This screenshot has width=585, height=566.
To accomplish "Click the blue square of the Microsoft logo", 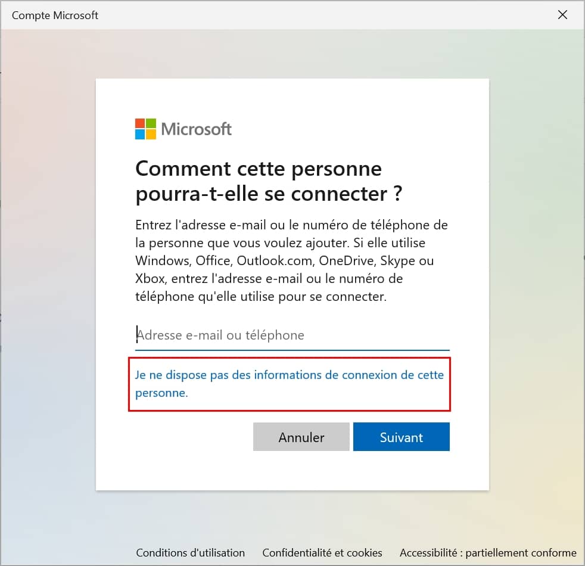I will [140, 134].
